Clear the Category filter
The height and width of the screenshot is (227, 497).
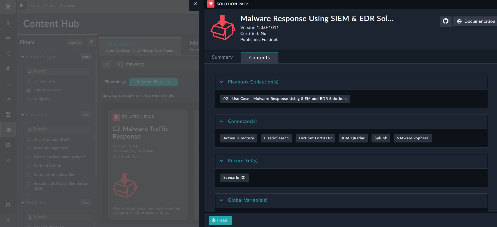click(86, 115)
